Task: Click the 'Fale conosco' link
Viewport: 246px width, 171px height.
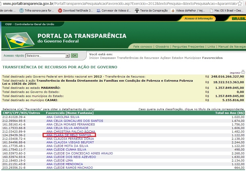Action: coord(143,47)
